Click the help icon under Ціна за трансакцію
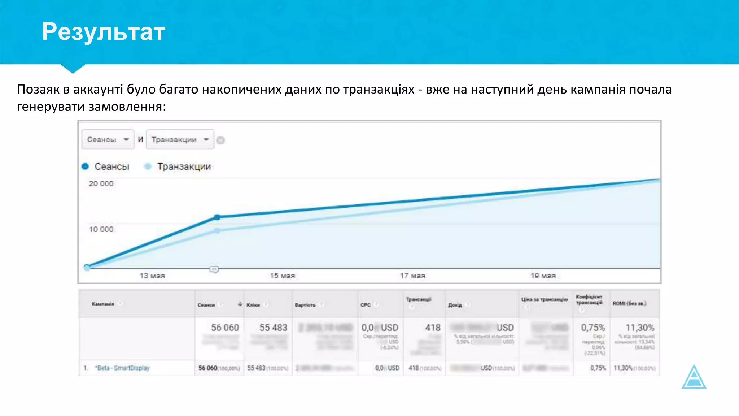 (x=527, y=307)
